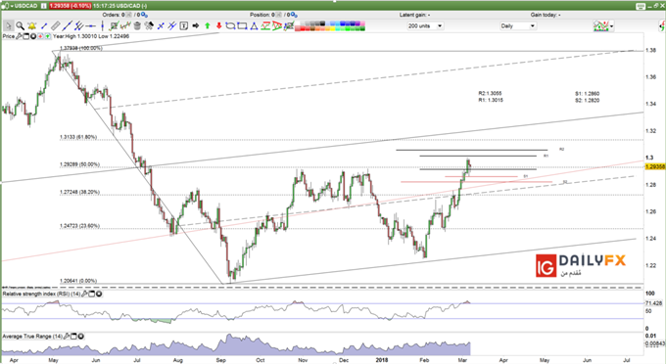Click the info icon next to USDCAD
The width and height of the screenshot is (666, 364).
click(44, 6)
